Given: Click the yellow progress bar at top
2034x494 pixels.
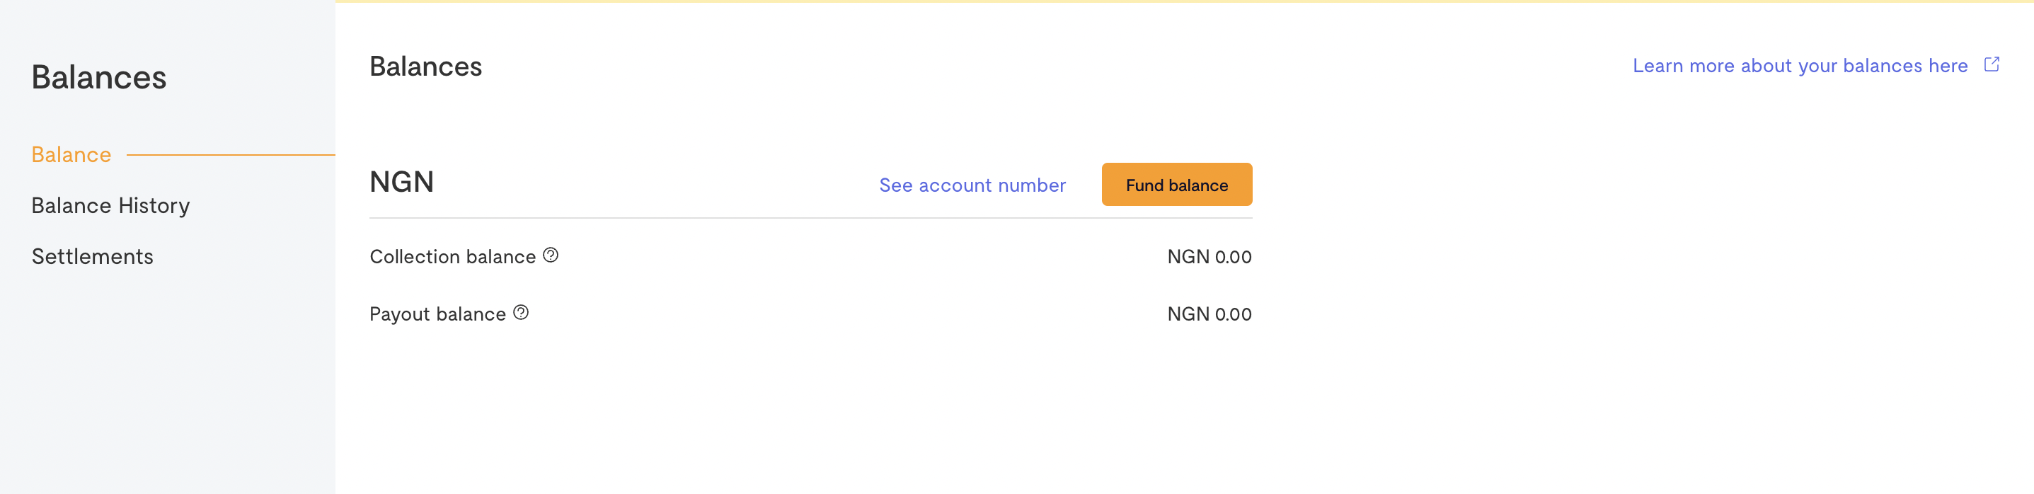Looking at the screenshot, I should pyautogui.click(x=1185, y=1).
